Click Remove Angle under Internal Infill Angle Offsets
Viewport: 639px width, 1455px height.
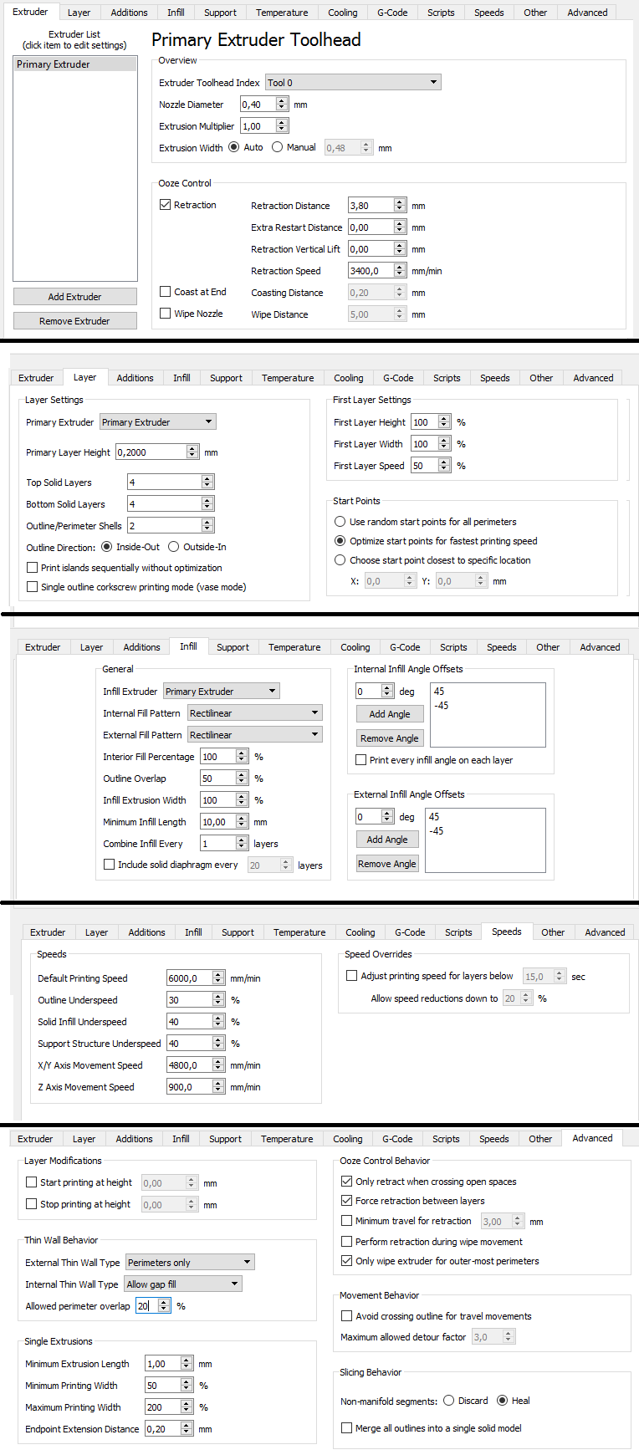click(x=390, y=738)
